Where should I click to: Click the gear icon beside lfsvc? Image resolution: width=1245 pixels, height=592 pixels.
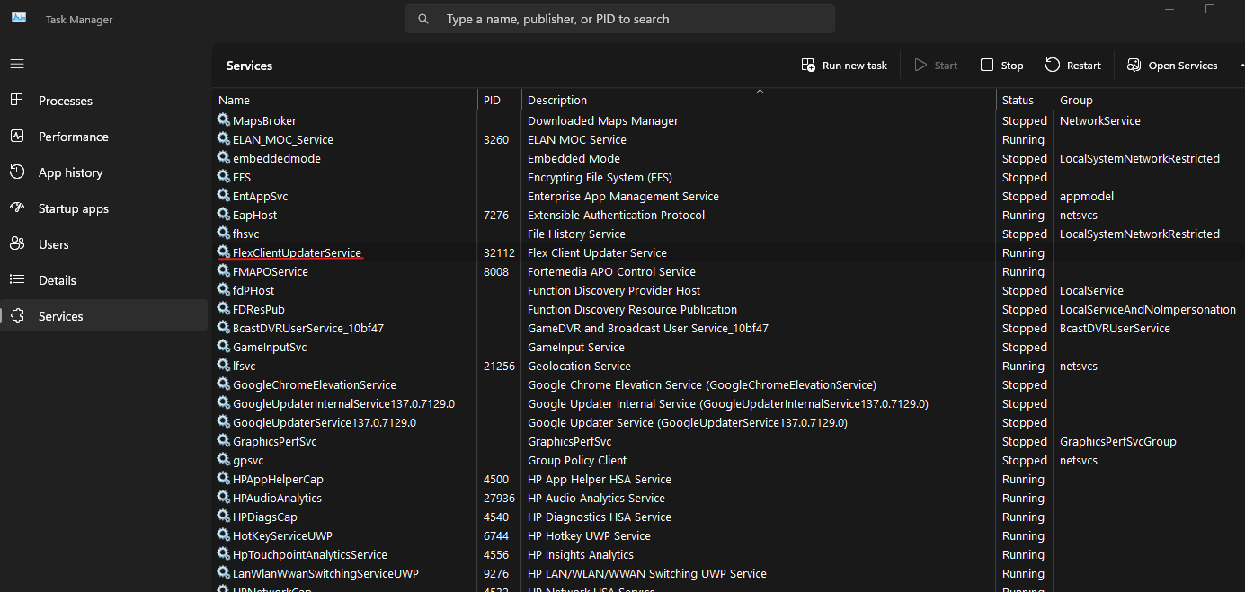coord(224,366)
